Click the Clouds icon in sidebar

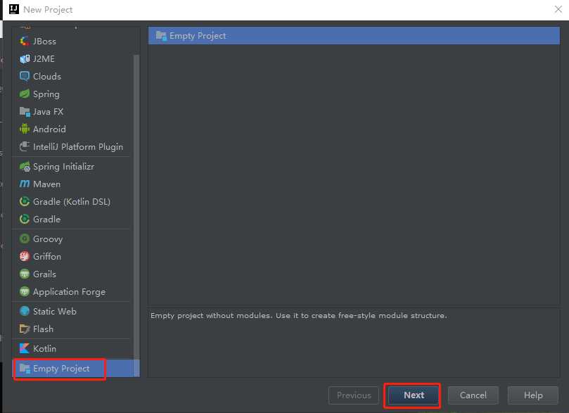point(25,77)
